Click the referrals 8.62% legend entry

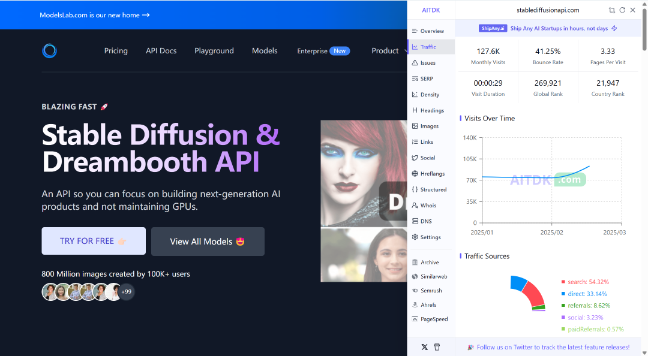(586, 306)
